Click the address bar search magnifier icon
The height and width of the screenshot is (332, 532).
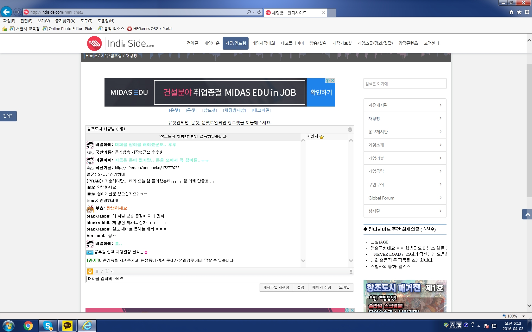pos(249,12)
